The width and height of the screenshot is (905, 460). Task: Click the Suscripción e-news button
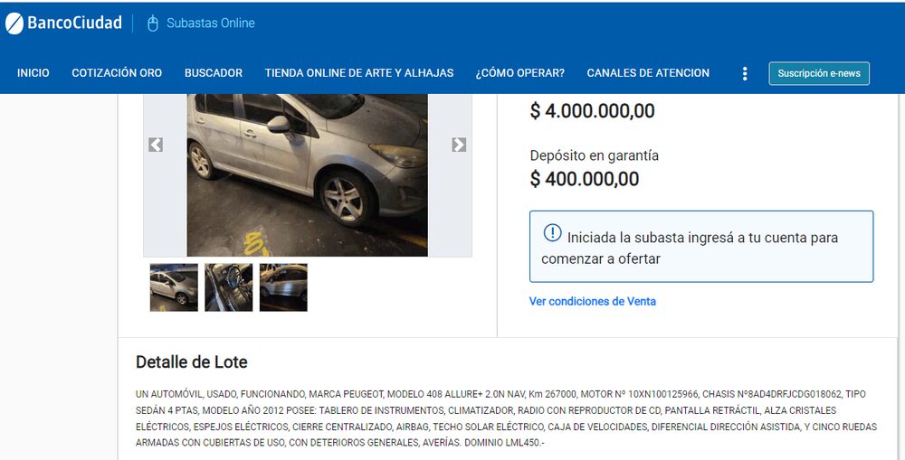pos(819,73)
